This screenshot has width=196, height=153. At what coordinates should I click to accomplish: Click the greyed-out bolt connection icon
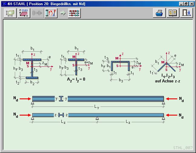tap(37, 13)
